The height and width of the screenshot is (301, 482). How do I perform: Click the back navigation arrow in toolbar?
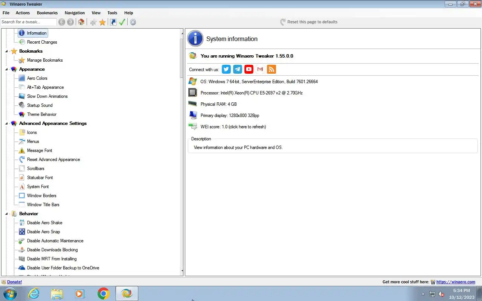tap(62, 22)
